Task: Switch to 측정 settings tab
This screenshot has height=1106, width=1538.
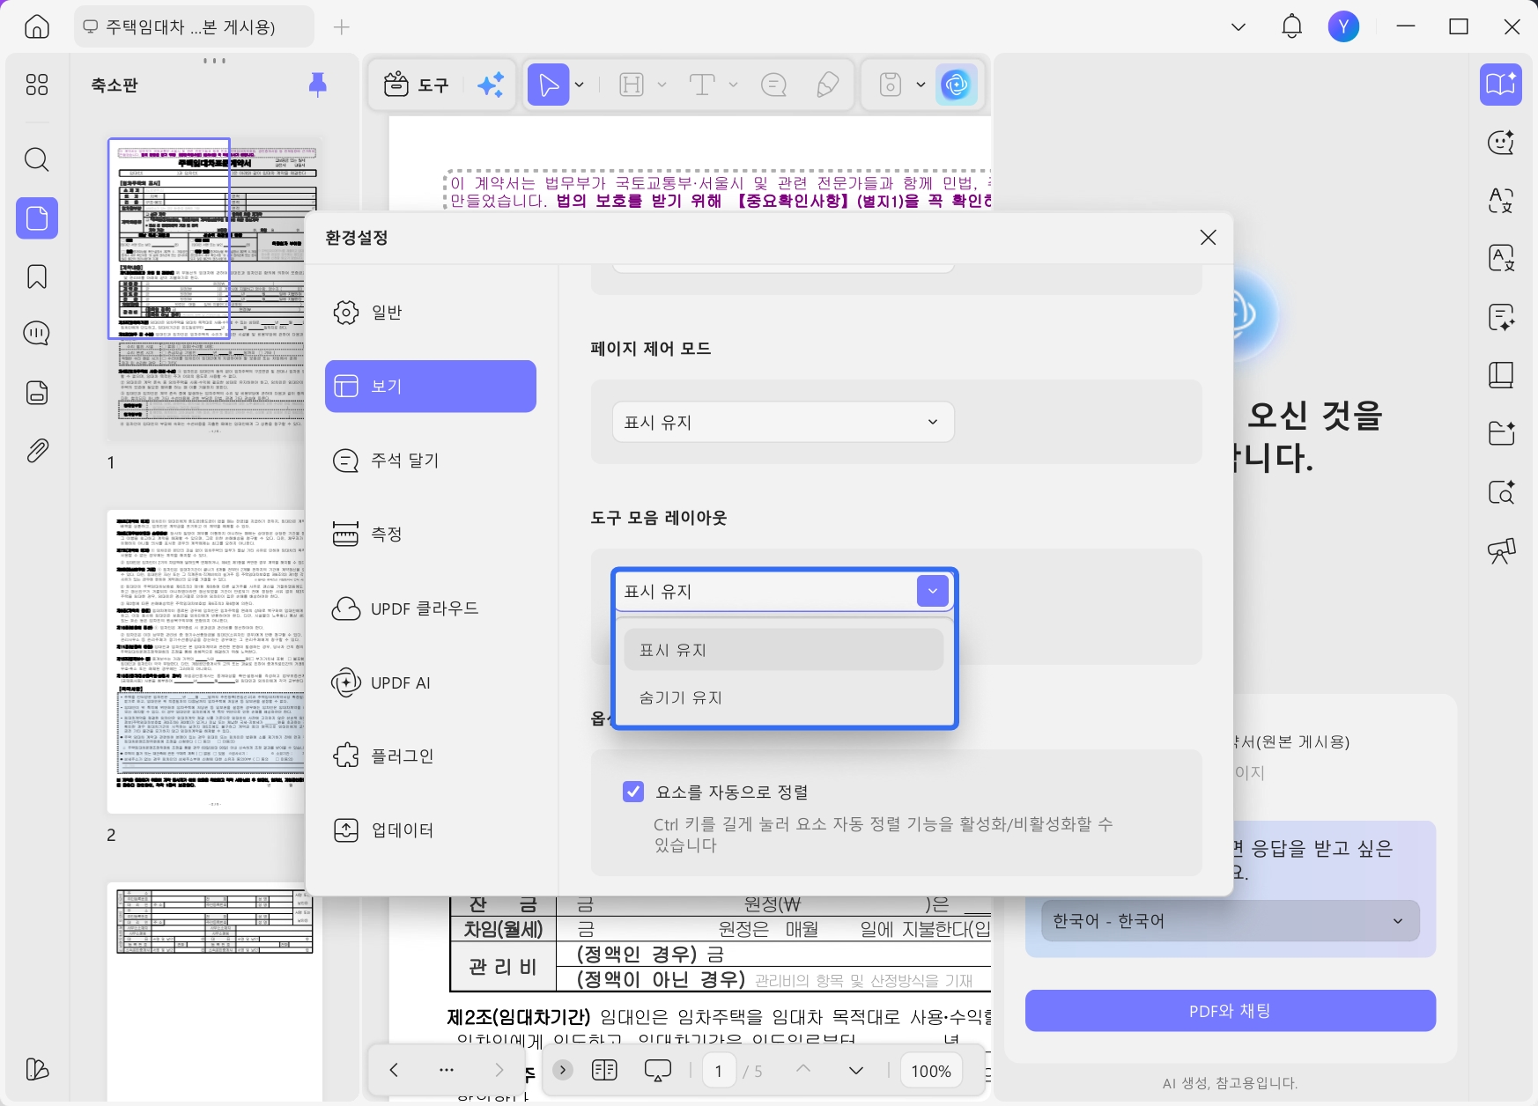Action: (x=430, y=534)
